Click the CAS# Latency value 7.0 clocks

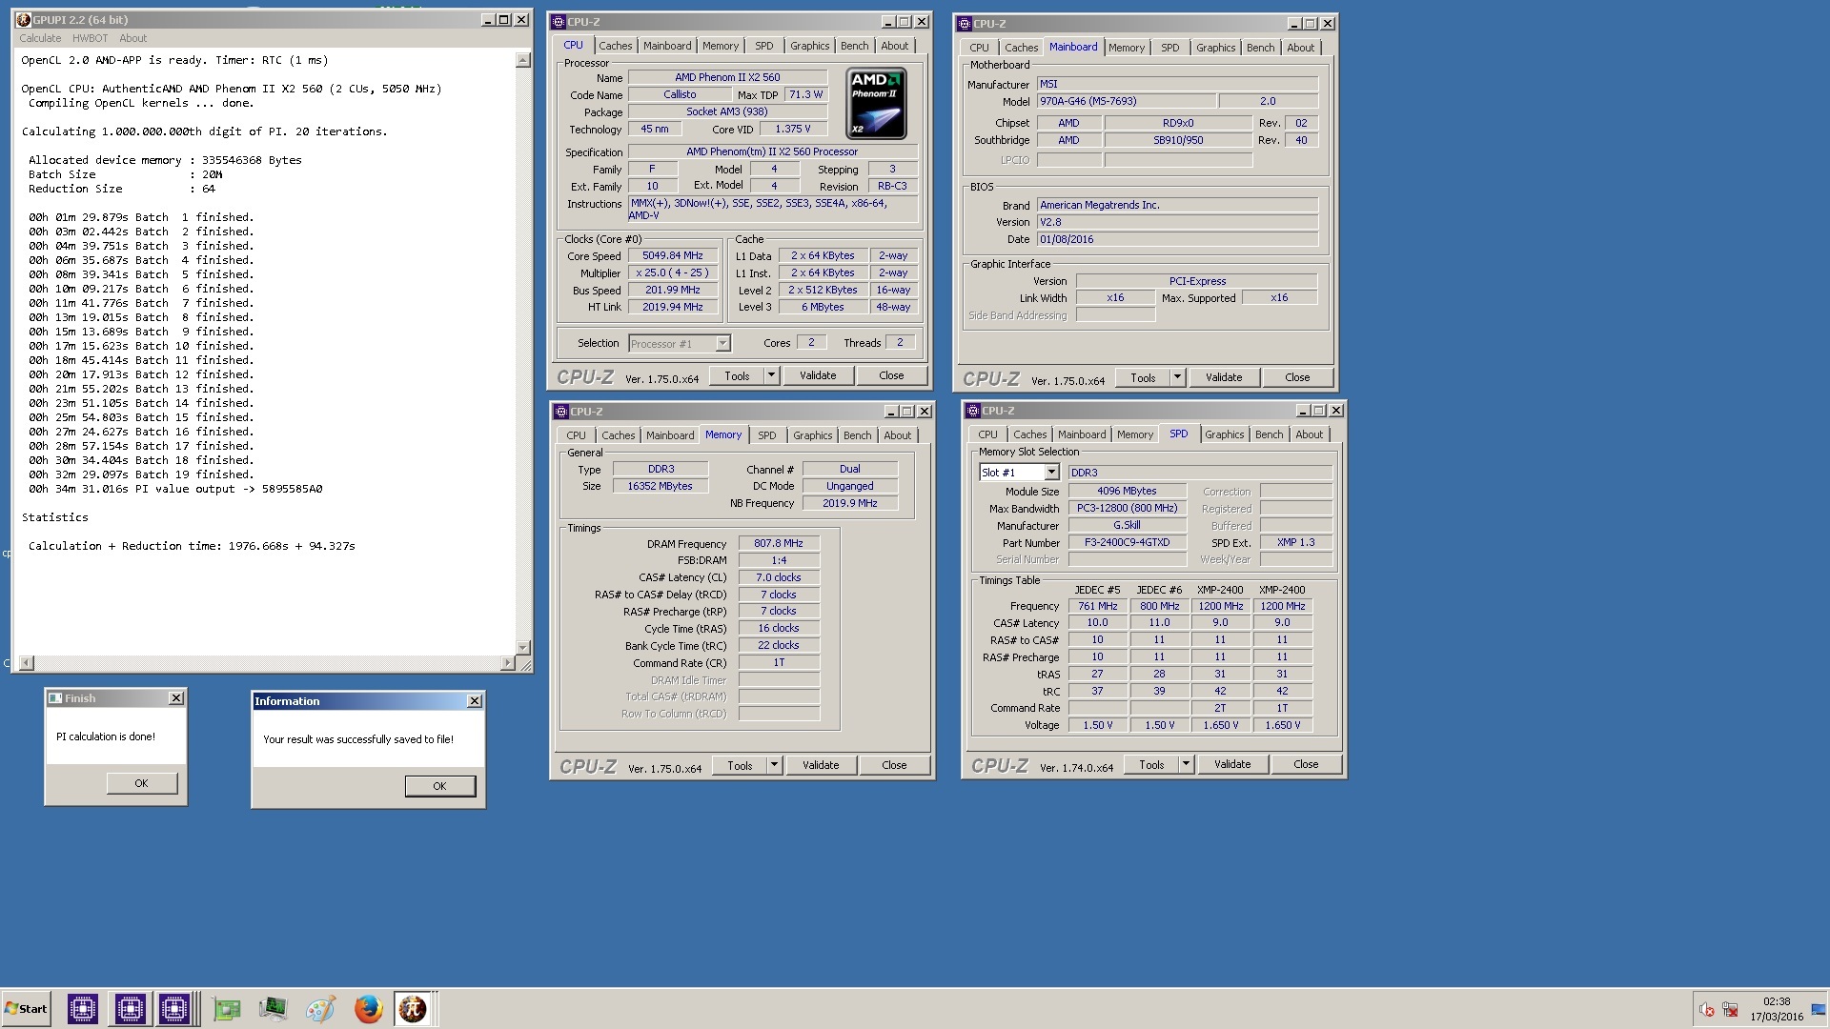[779, 578]
